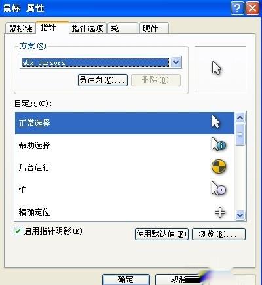Switch to the 鼠标键 tab
Screen dimensions: 262x285
(20, 29)
